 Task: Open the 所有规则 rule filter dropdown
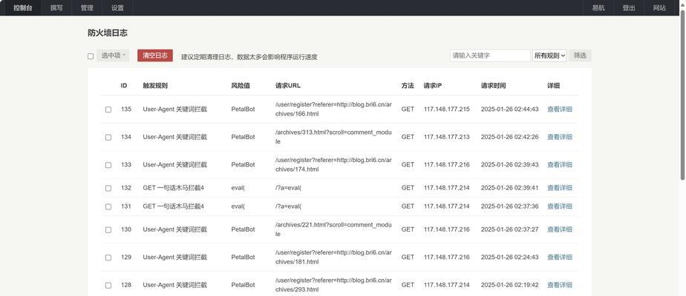[x=549, y=55]
